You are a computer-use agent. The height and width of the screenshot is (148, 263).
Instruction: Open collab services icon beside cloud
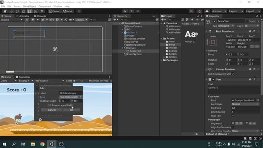tap(199, 11)
